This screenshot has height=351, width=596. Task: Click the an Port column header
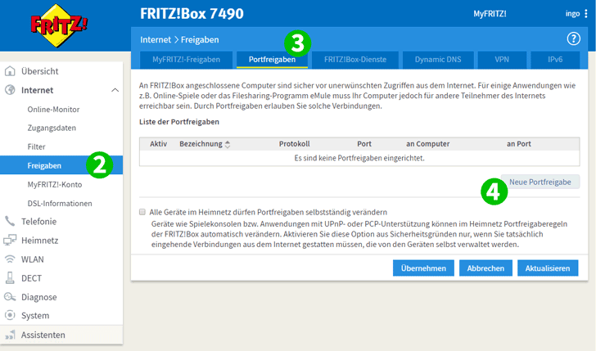518,144
